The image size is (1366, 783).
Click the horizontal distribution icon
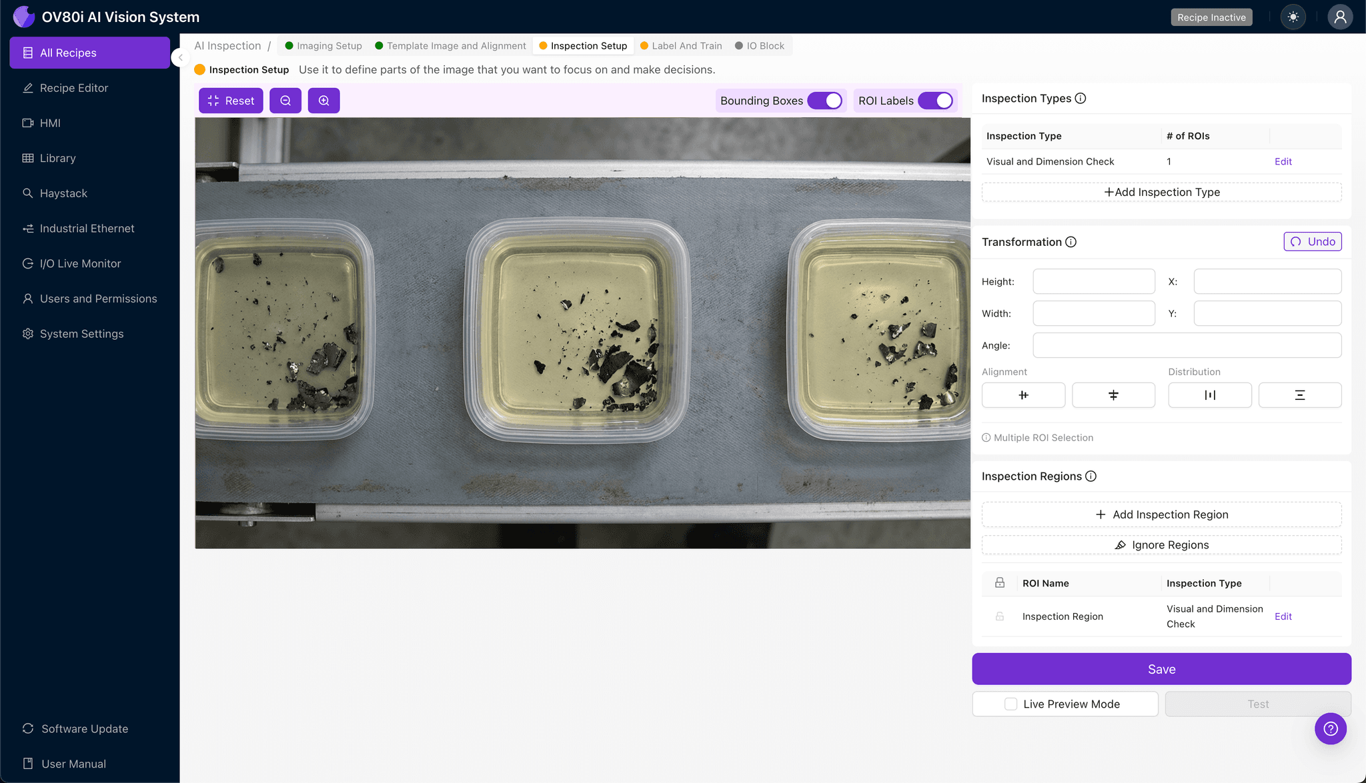coord(1209,394)
